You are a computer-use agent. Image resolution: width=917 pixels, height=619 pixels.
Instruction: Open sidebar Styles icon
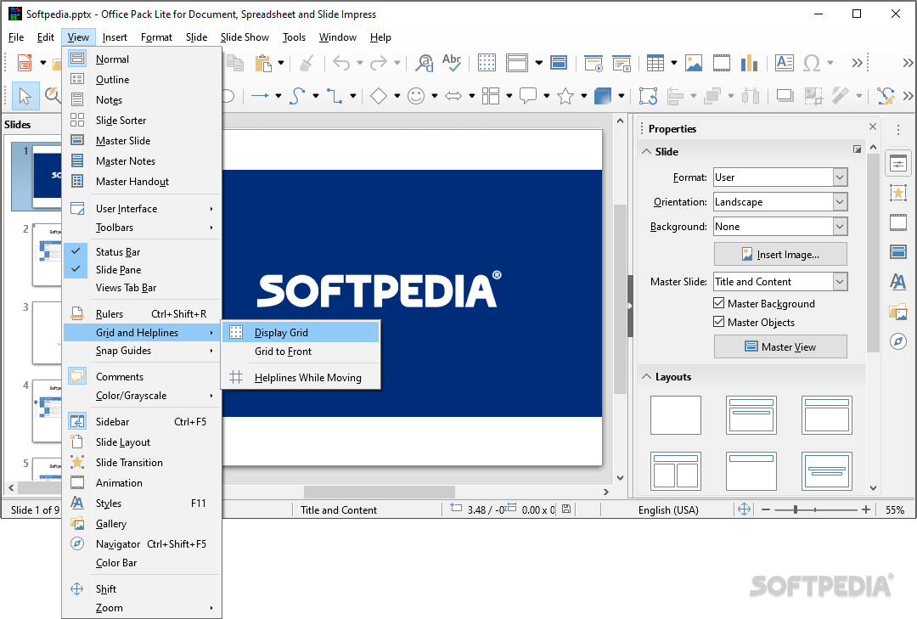[898, 282]
